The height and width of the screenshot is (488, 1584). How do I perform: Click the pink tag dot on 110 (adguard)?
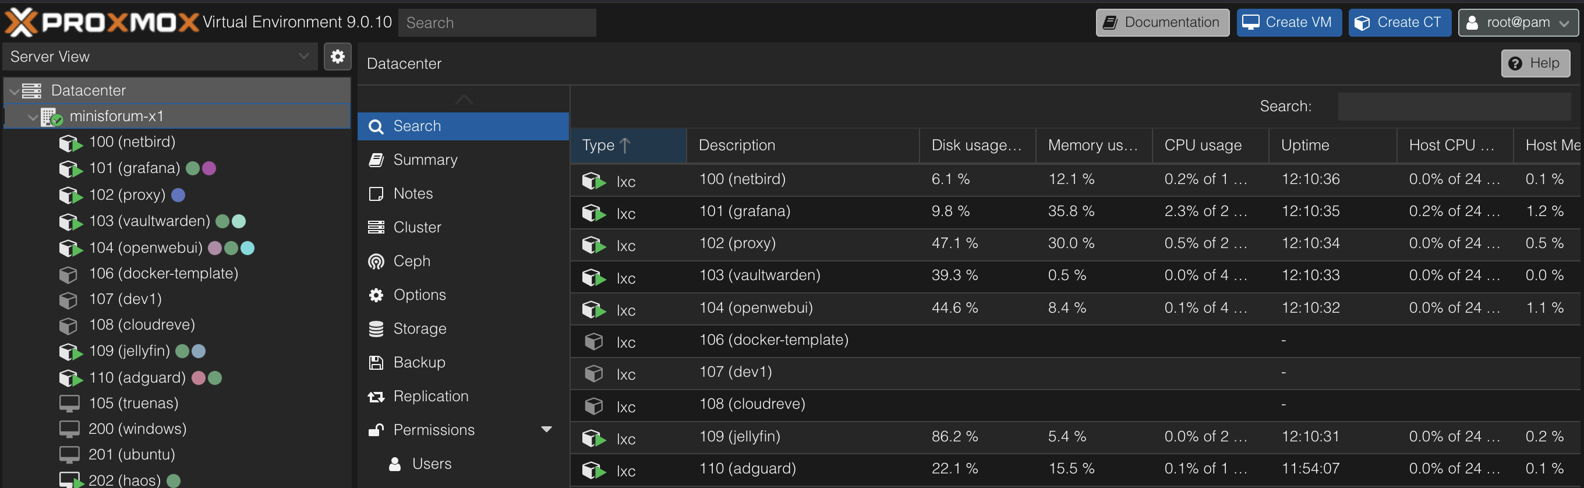[199, 377]
